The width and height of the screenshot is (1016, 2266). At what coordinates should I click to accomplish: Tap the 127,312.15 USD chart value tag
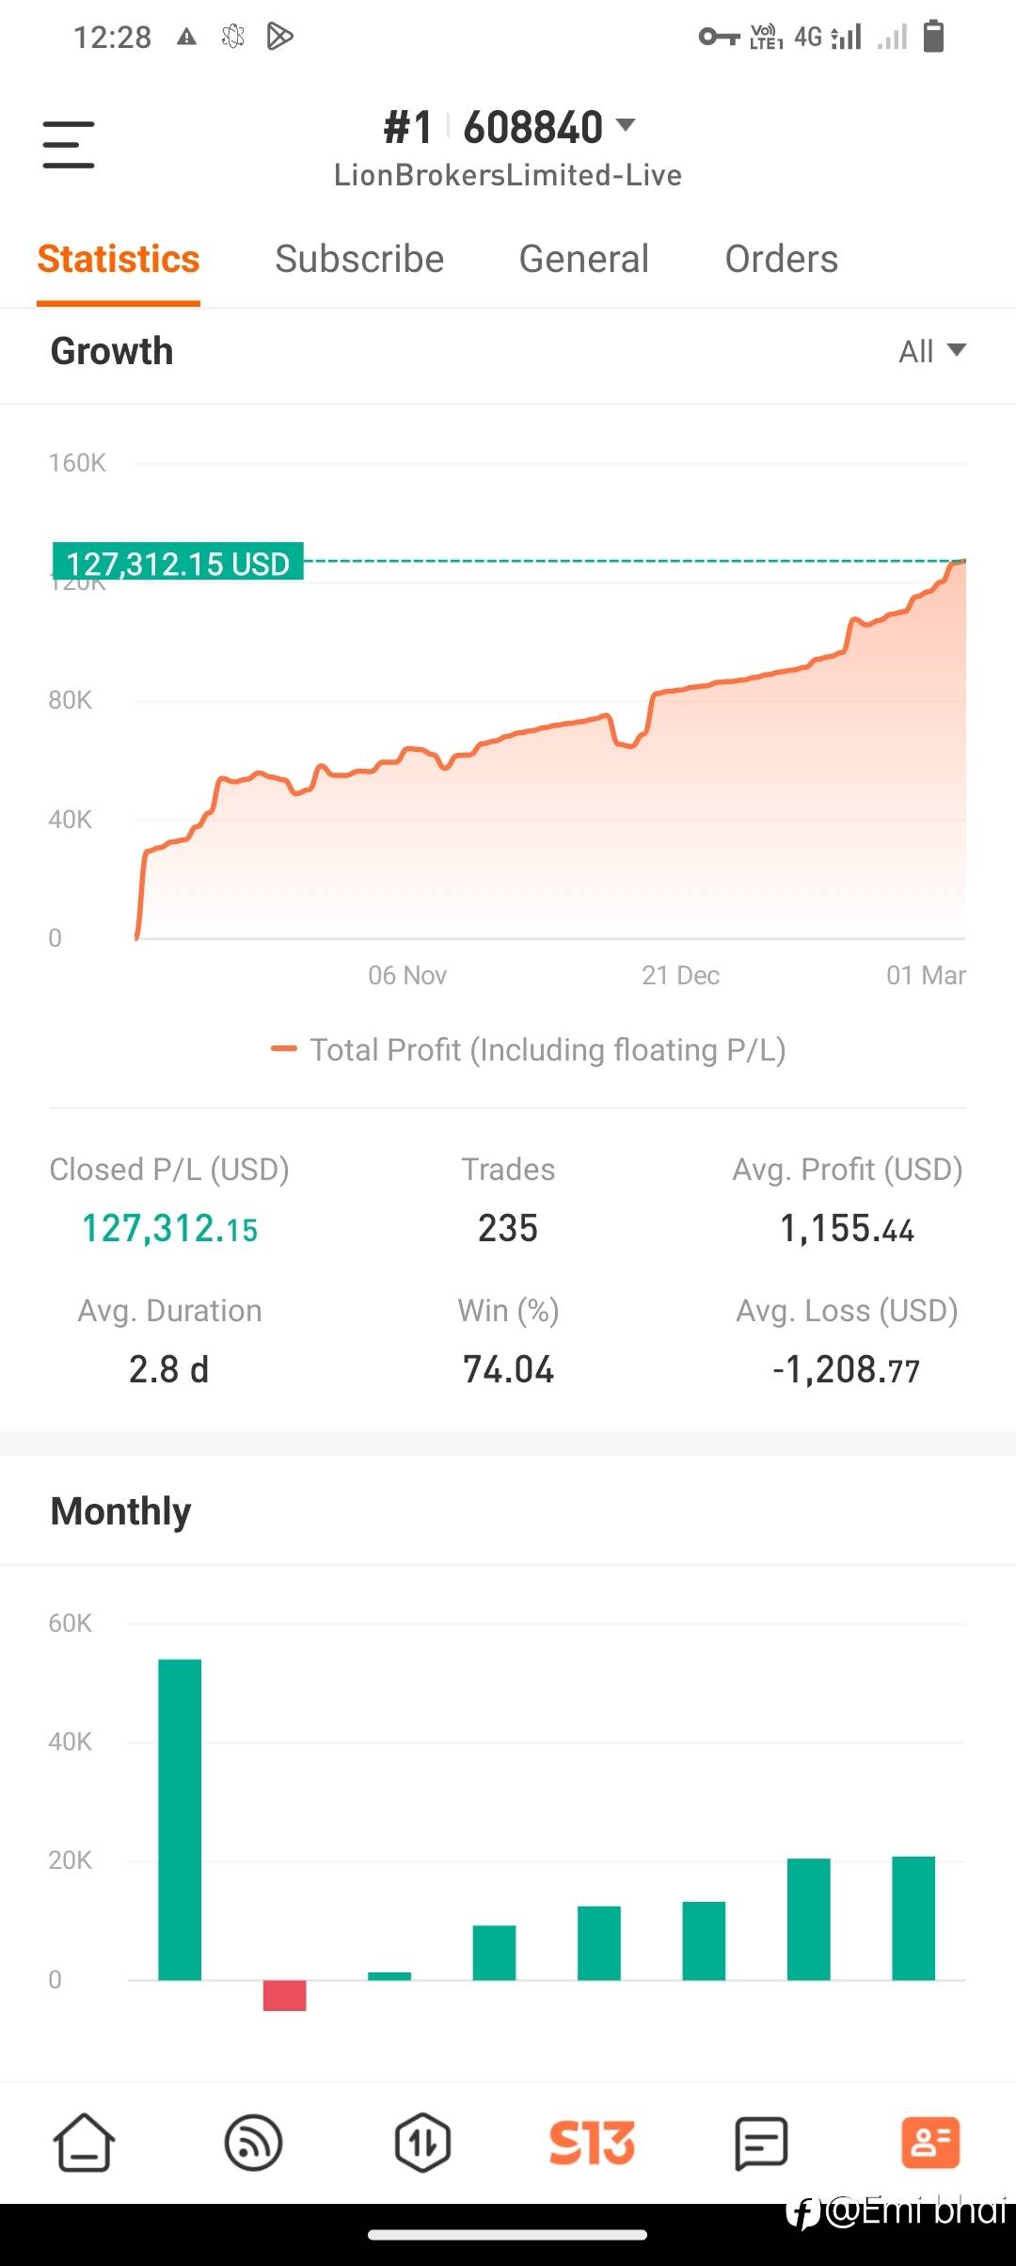pos(178,563)
